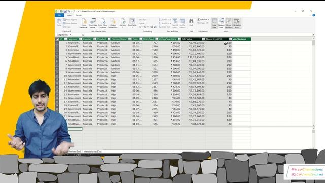Image resolution: width=325 pixels, height=183 pixels.
Task: Click the Power Pivot help icon
Action: pyautogui.click(x=314, y=15)
